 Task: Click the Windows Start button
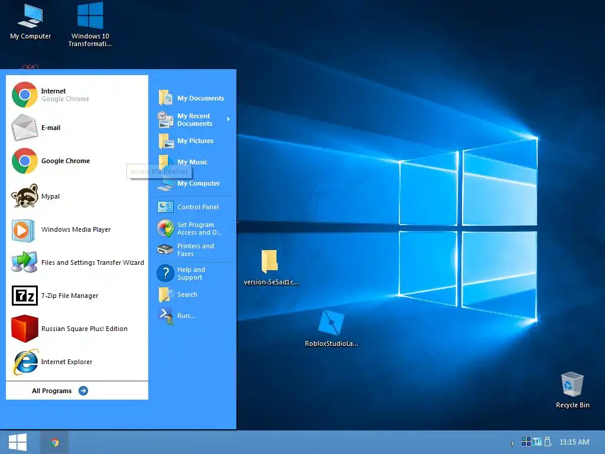[17, 442]
